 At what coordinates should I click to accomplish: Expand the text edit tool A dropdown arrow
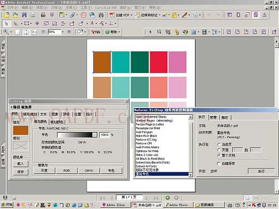96,23
